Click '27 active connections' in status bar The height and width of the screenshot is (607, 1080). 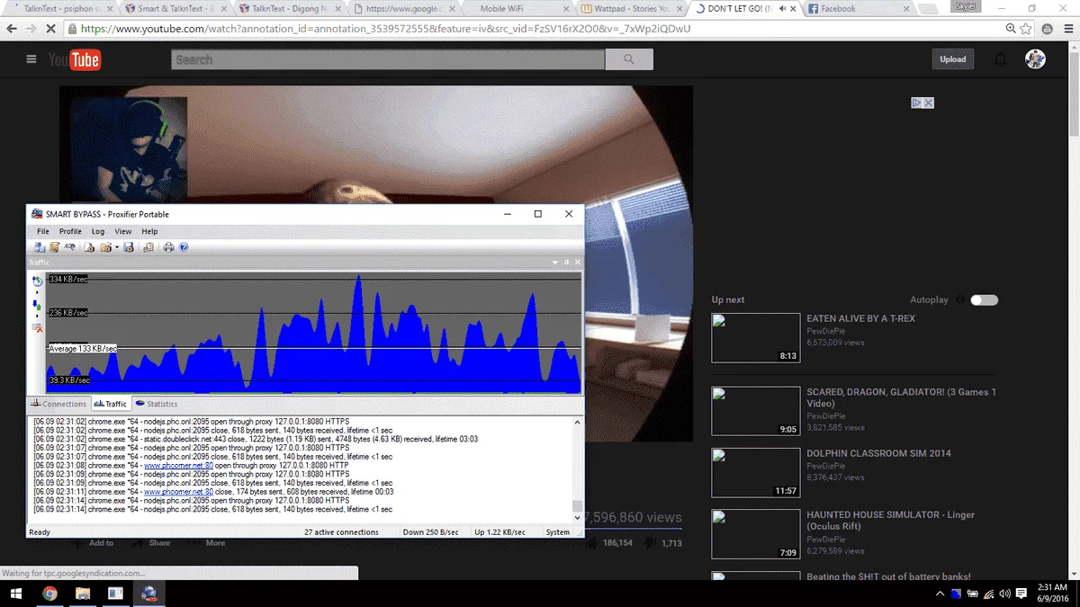coord(341,532)
